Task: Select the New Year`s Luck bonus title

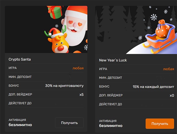Action: tap(113, 60)
